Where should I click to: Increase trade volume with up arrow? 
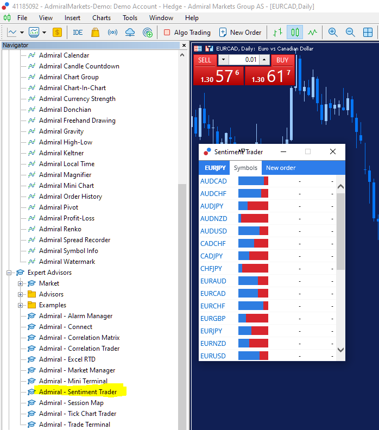264,60
